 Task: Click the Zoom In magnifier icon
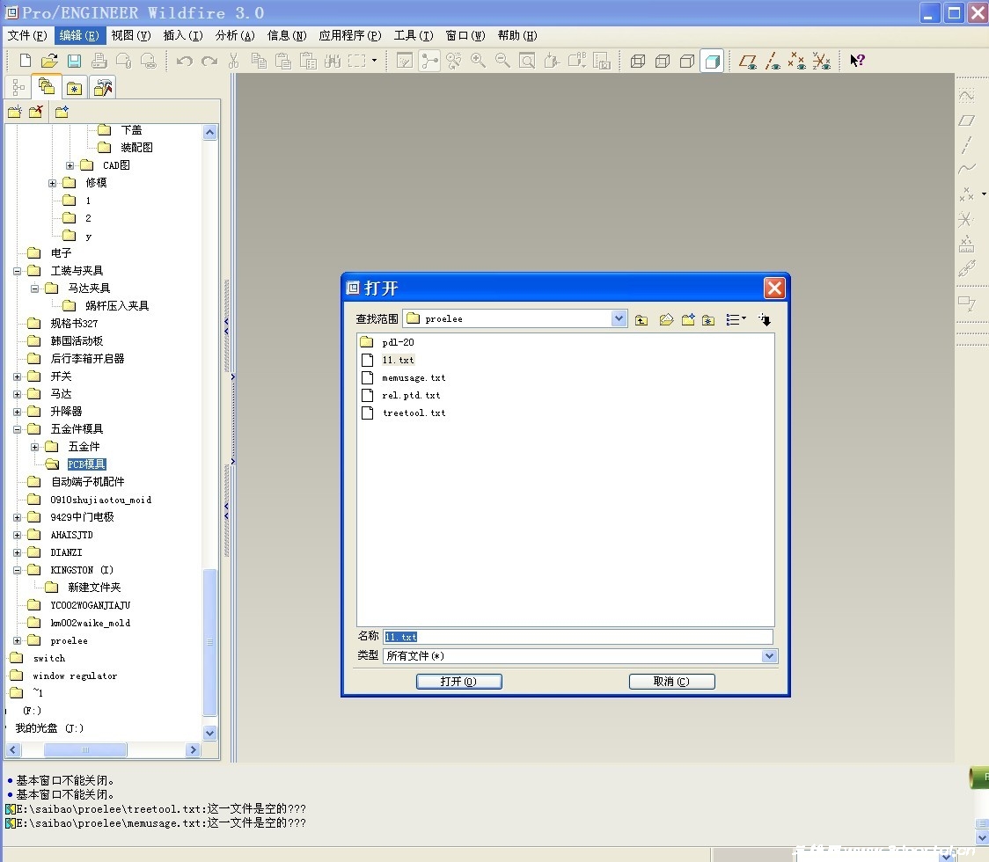(478, 61)
